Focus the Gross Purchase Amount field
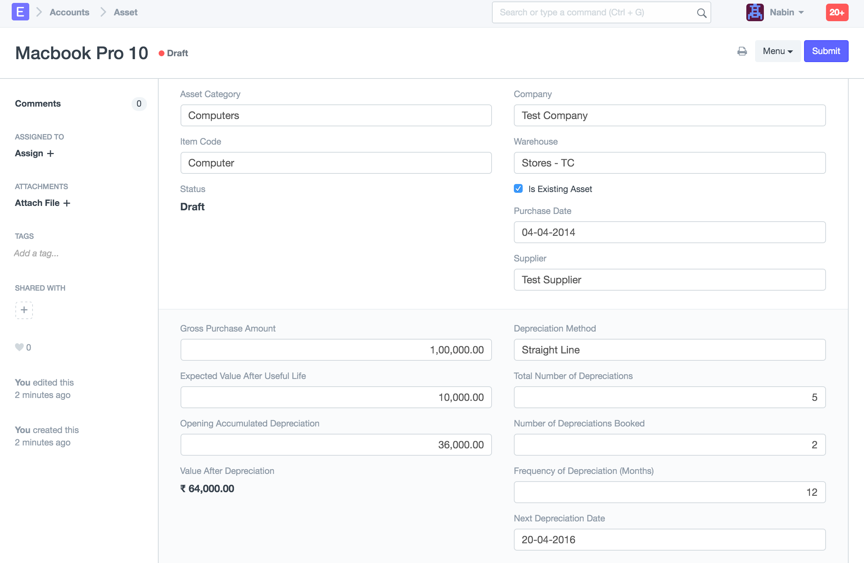 (336, 350)
